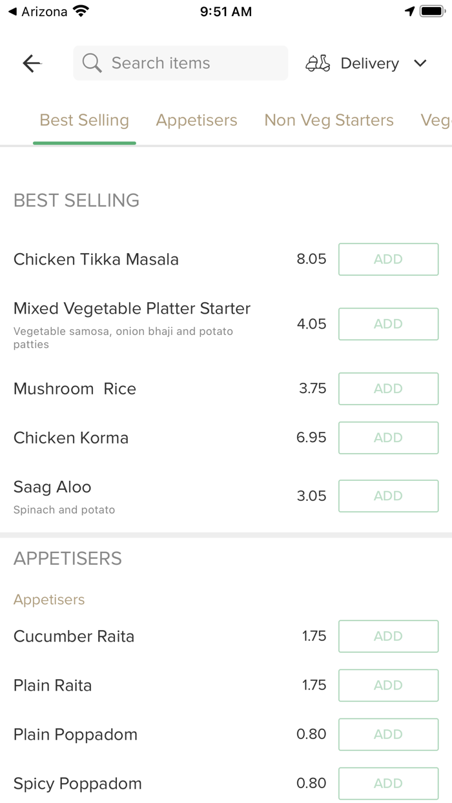
Task: Add Chicken Korma to basket
Action: [388, 438]
